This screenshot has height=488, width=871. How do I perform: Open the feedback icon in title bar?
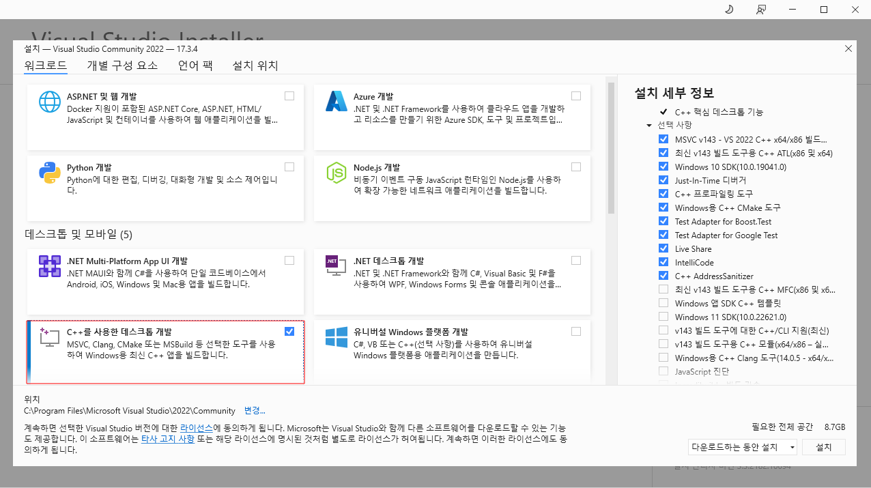point(760,9)
